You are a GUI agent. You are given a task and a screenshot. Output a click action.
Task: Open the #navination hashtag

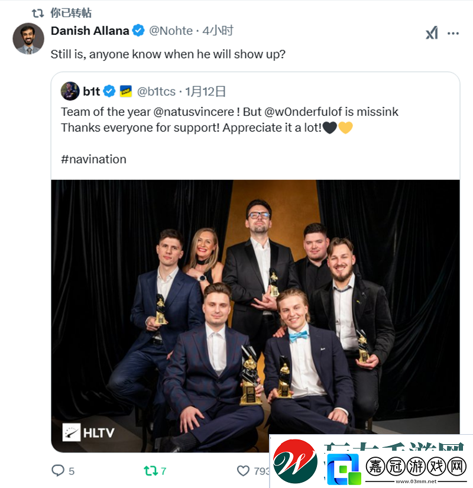click(93, 159)
